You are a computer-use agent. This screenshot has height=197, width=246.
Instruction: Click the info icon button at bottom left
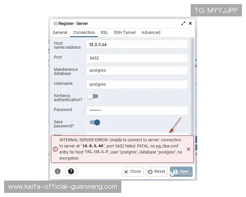(x=58, y=171)
